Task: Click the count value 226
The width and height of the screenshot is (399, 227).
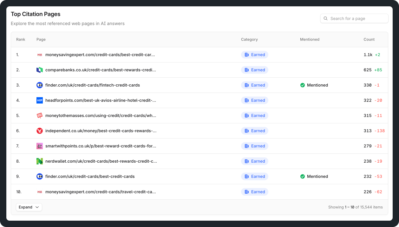Action: click(x=368, y=192)
